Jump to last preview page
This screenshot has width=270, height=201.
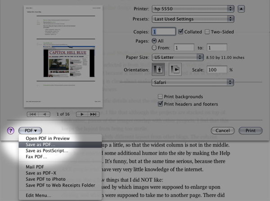(94, 114)
